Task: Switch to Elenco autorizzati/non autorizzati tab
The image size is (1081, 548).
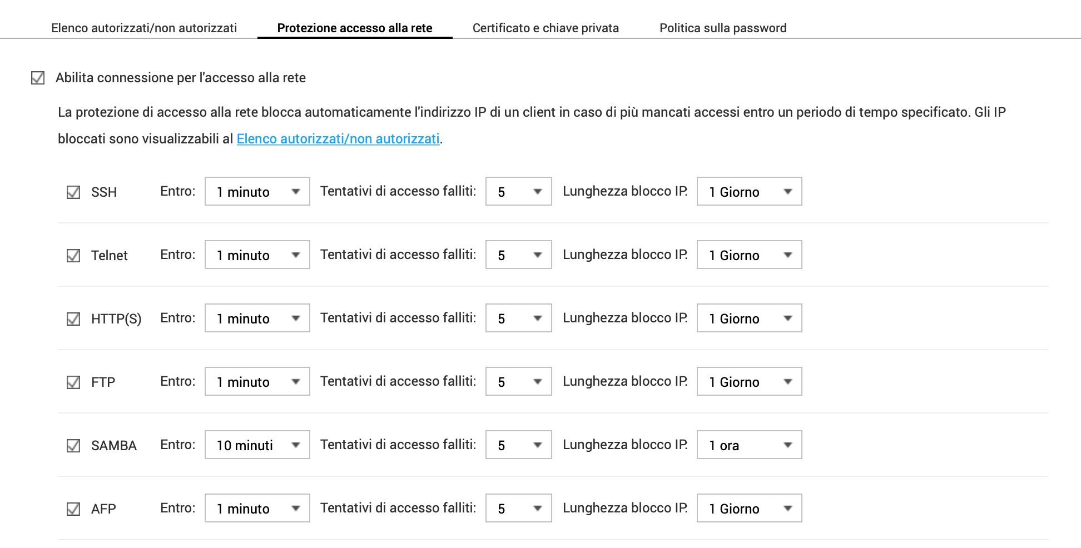Action: point(144,28)
